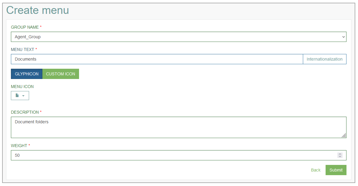Click the DESCRIPTION field label

pyautogui.click(x=25, y=112)
